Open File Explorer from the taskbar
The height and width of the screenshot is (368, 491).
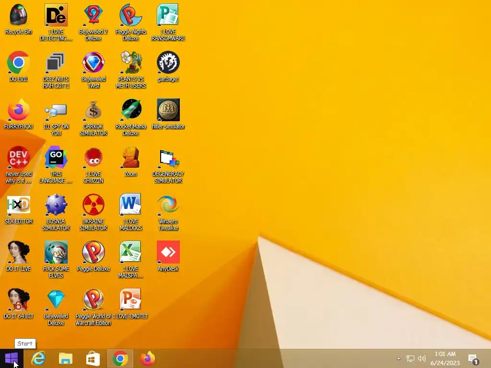pyautogui.click(x=65, y=358)
